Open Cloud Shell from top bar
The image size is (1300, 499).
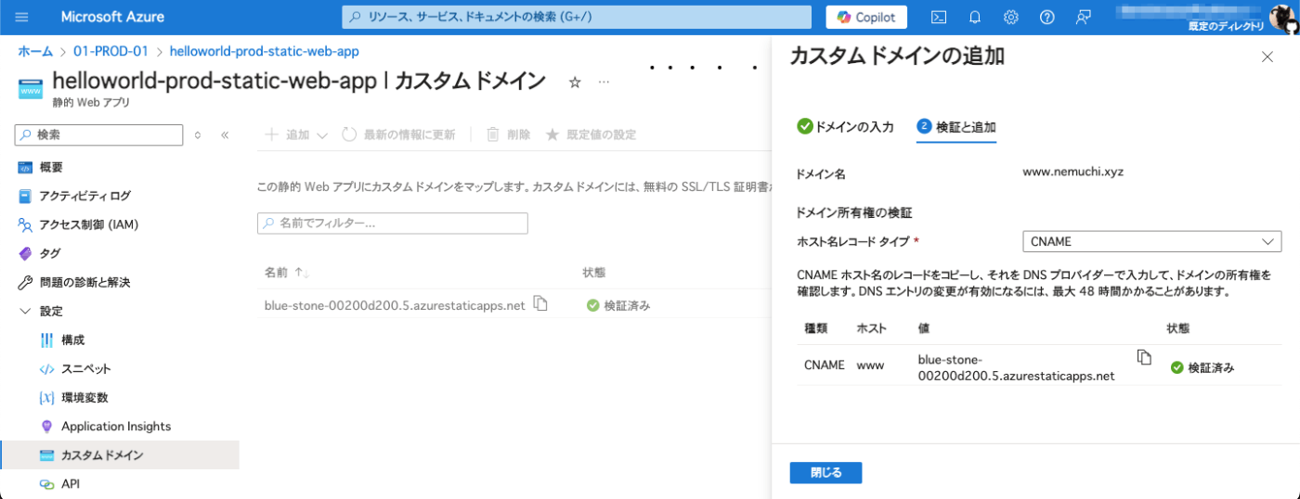click(x=939, y=18)
